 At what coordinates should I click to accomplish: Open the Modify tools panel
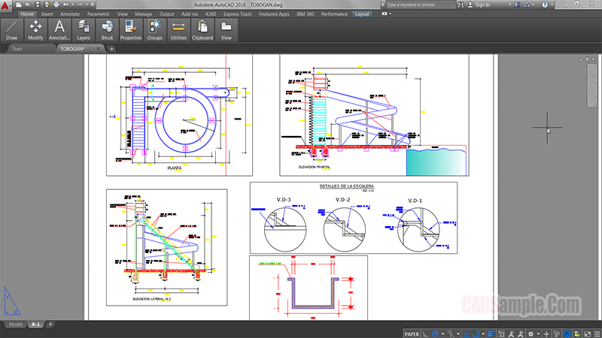pos(35,29)
